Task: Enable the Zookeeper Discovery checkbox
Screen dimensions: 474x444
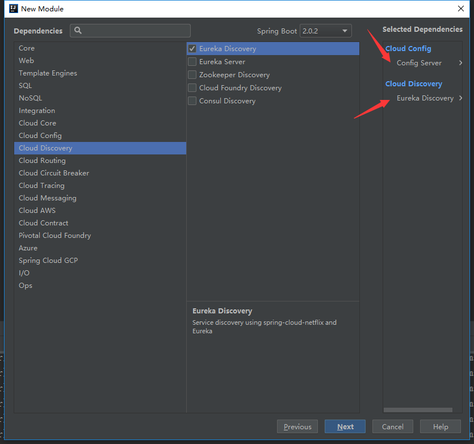Action: point(192,75)
